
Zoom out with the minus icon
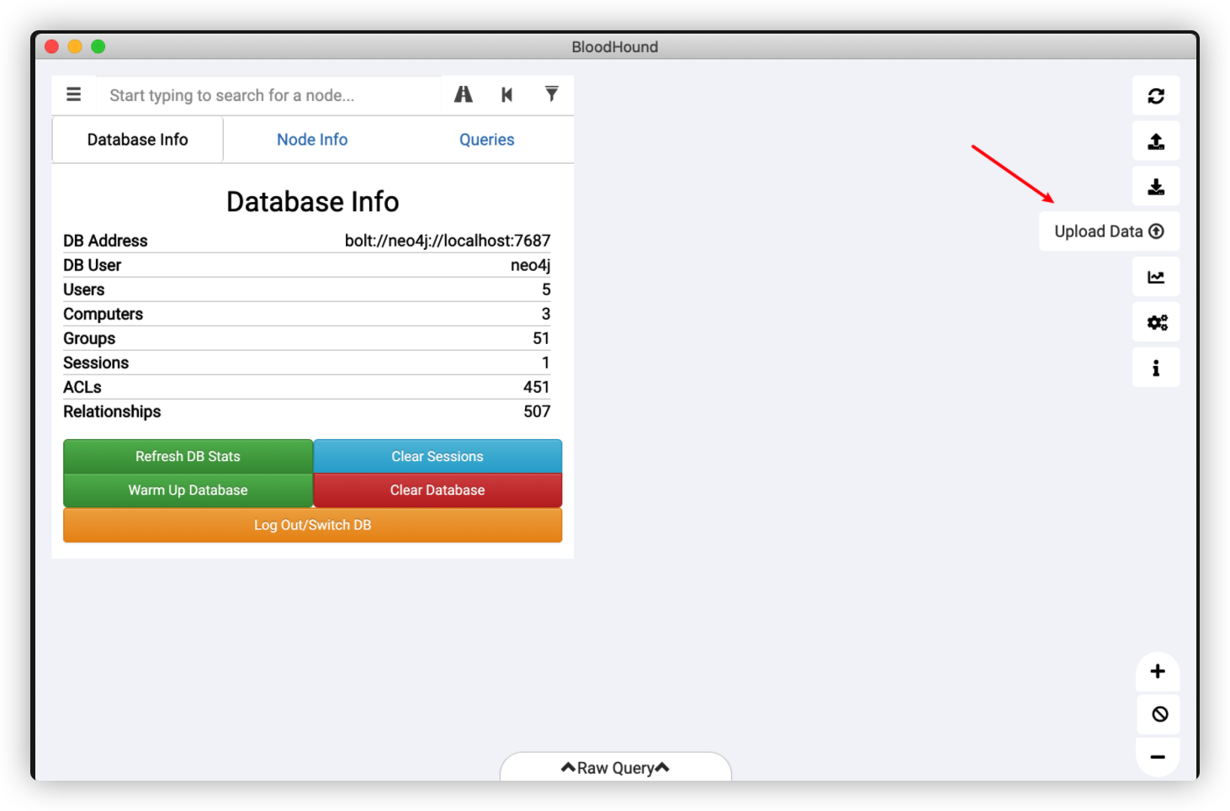tap(1158, 757)
